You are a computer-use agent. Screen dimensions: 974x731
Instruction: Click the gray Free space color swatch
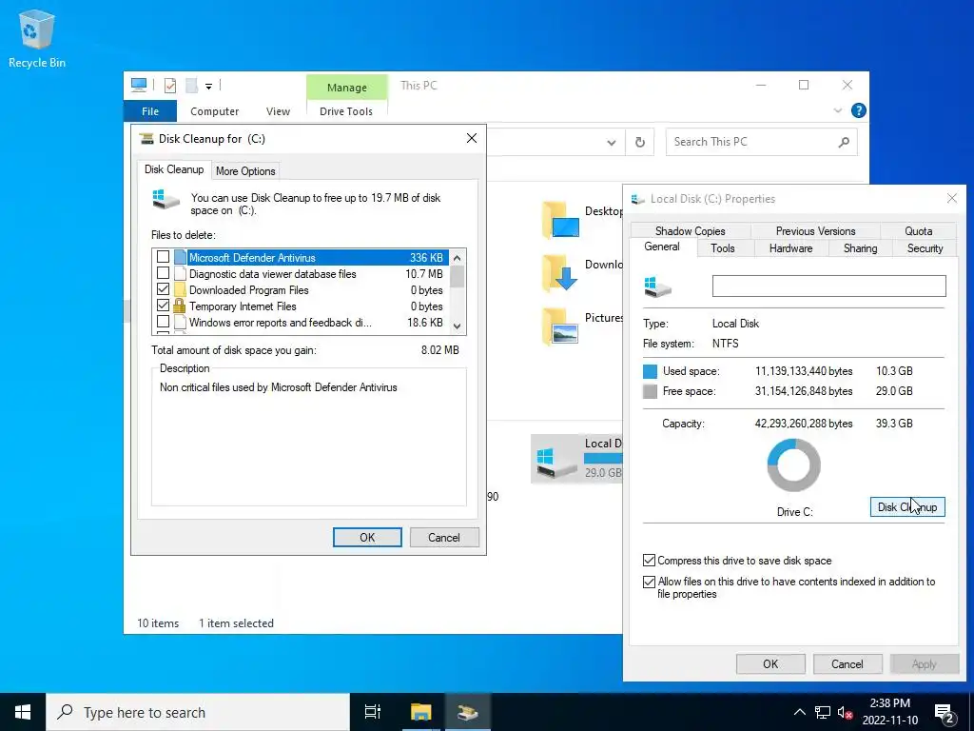click(650, 391)
